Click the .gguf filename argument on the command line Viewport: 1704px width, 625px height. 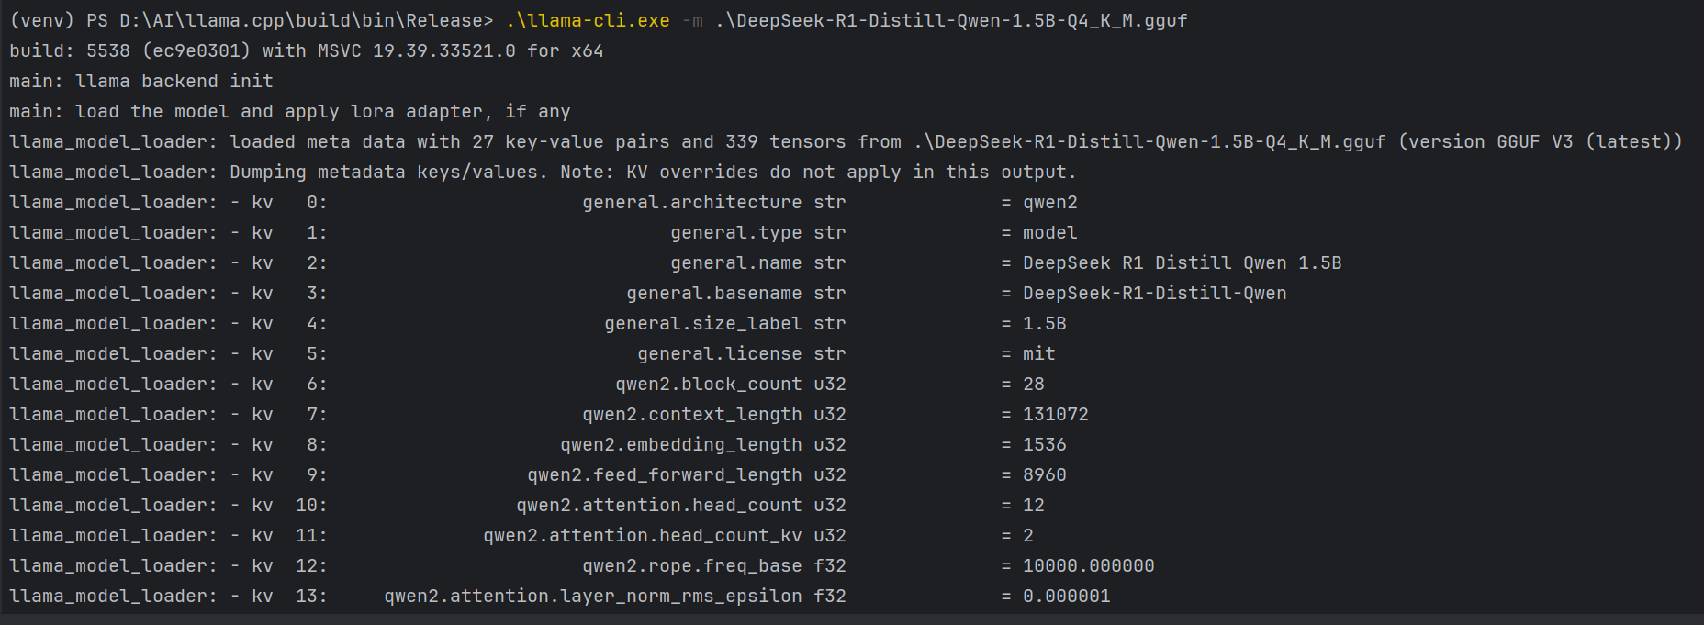point(951,20)
